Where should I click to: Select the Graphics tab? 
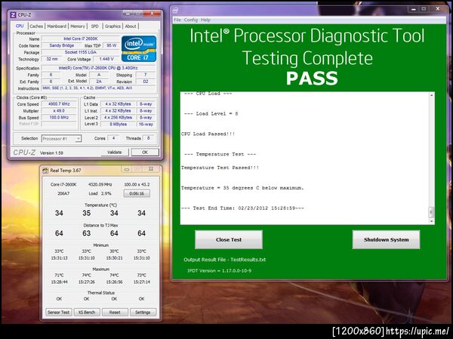(112, 26)
